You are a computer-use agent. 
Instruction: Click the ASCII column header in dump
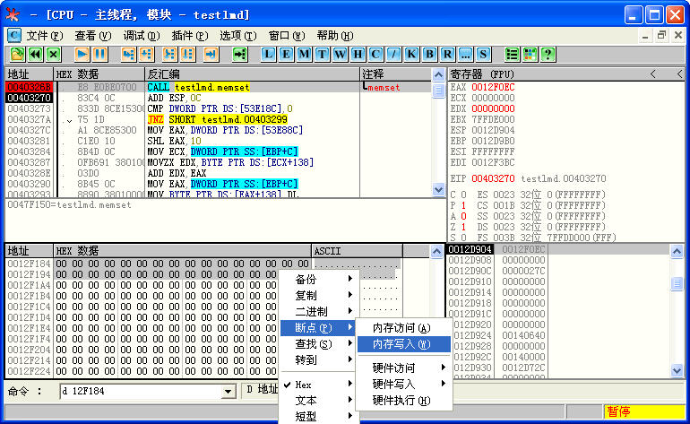click(x=357, y=251)
